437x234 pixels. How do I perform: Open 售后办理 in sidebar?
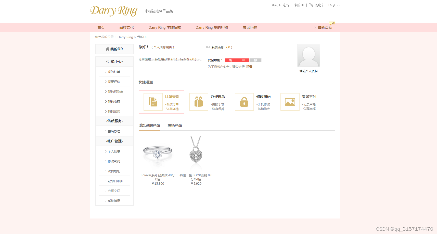pyautogui.click(x=114, y=131)
